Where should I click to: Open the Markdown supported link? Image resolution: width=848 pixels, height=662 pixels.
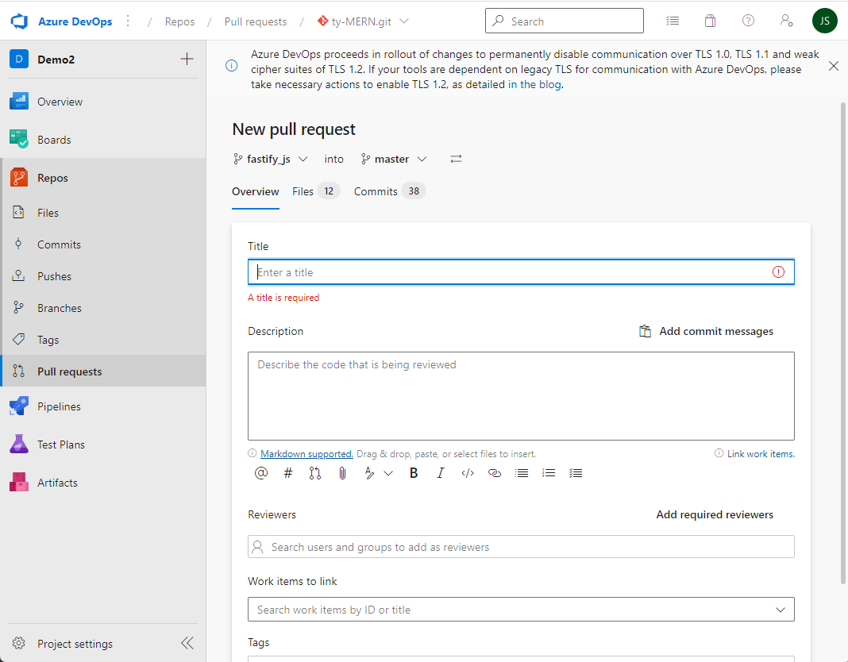pos(306,454)
